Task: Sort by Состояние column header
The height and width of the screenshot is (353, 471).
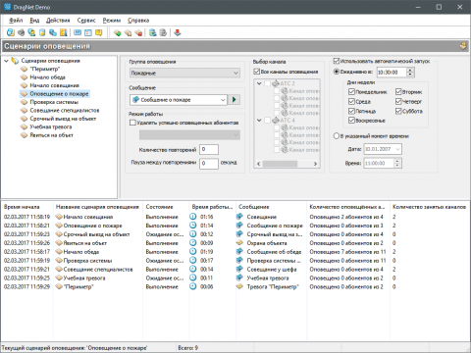Action: 166,207
